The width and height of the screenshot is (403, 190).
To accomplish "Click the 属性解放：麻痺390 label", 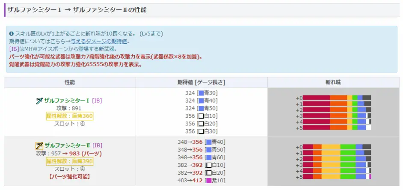I will (x=70, y=161).
